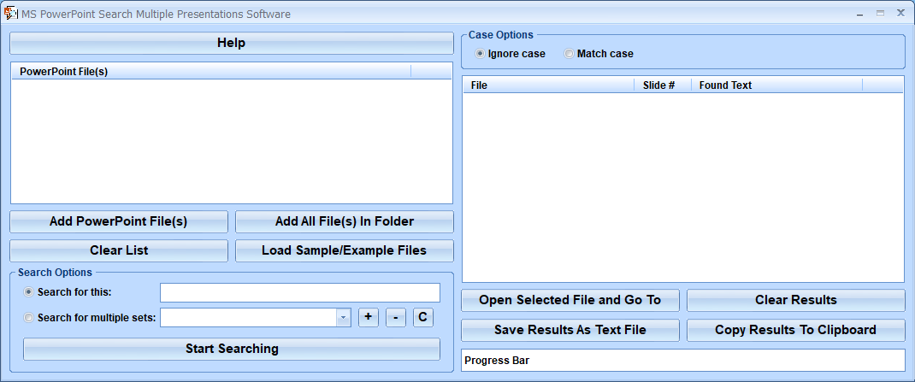Copy Results To Clipboard
The image size is (915, 382).
pos(796,330)
